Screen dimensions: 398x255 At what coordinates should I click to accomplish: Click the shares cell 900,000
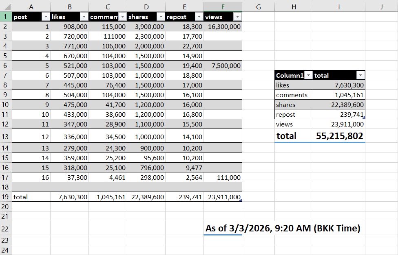146,148
